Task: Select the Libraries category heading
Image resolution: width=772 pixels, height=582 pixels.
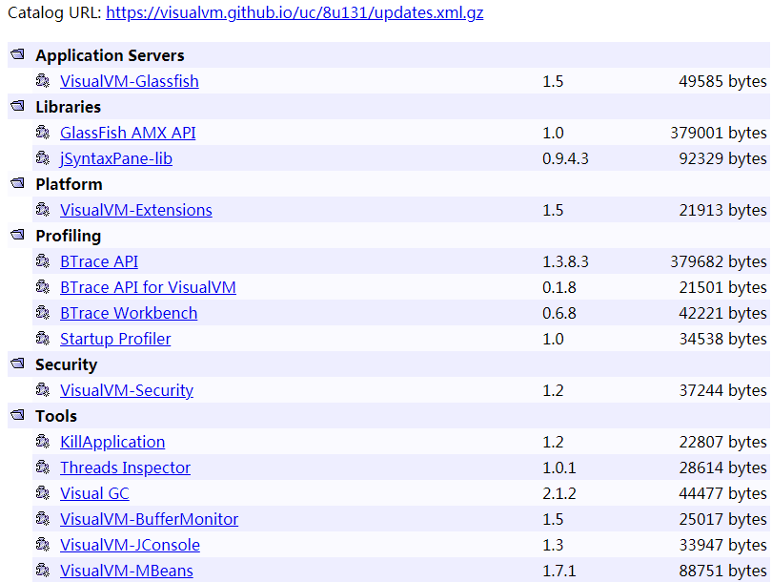Action: click(68, 107)
